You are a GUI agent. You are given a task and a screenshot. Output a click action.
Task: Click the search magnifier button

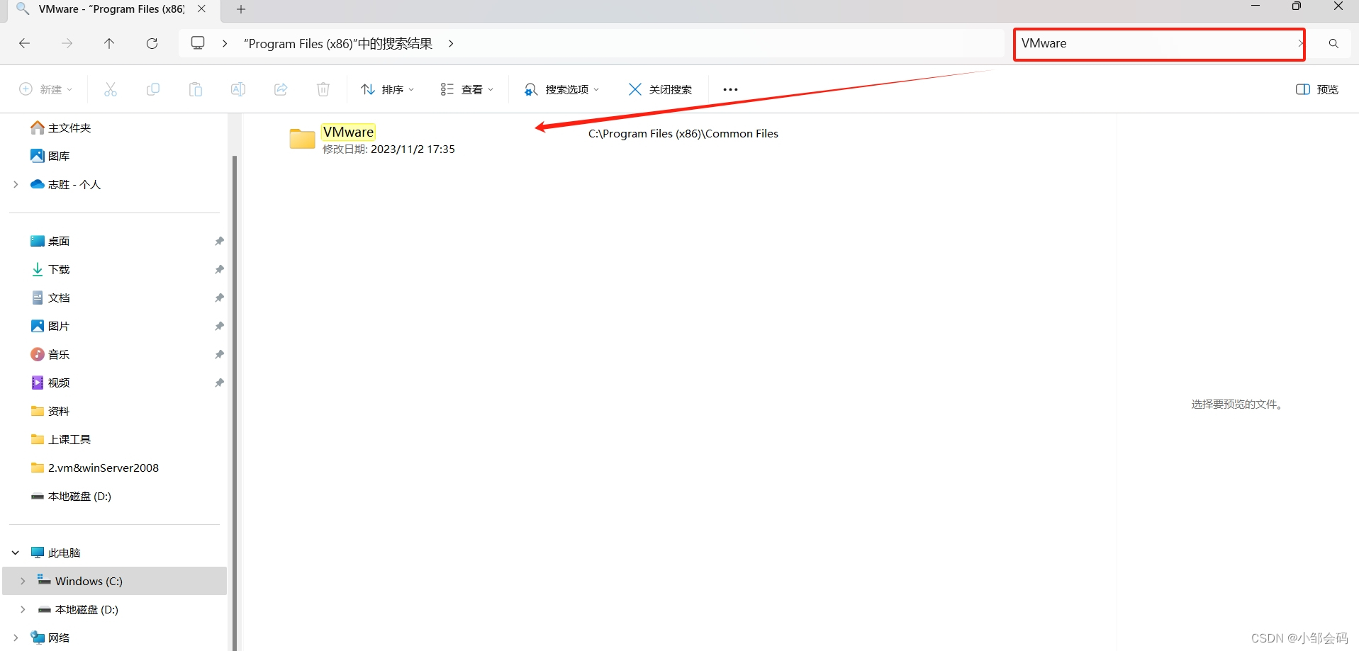[1333, 44]
